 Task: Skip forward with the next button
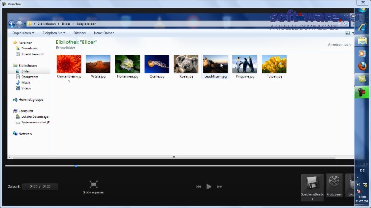click(220, 187)
